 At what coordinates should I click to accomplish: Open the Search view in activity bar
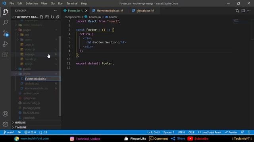pos(5,22)
